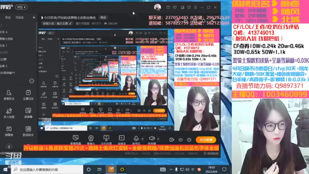Screen dimensions: 309x174
Task: Click the screen play icon in the title bar
Action: point(175,7)
